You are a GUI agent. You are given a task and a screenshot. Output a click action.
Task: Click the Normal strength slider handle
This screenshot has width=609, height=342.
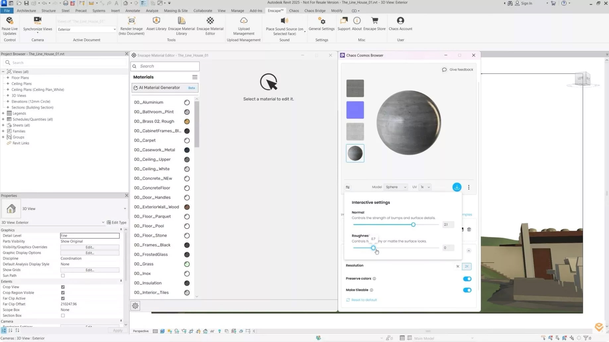click(413, 225)
